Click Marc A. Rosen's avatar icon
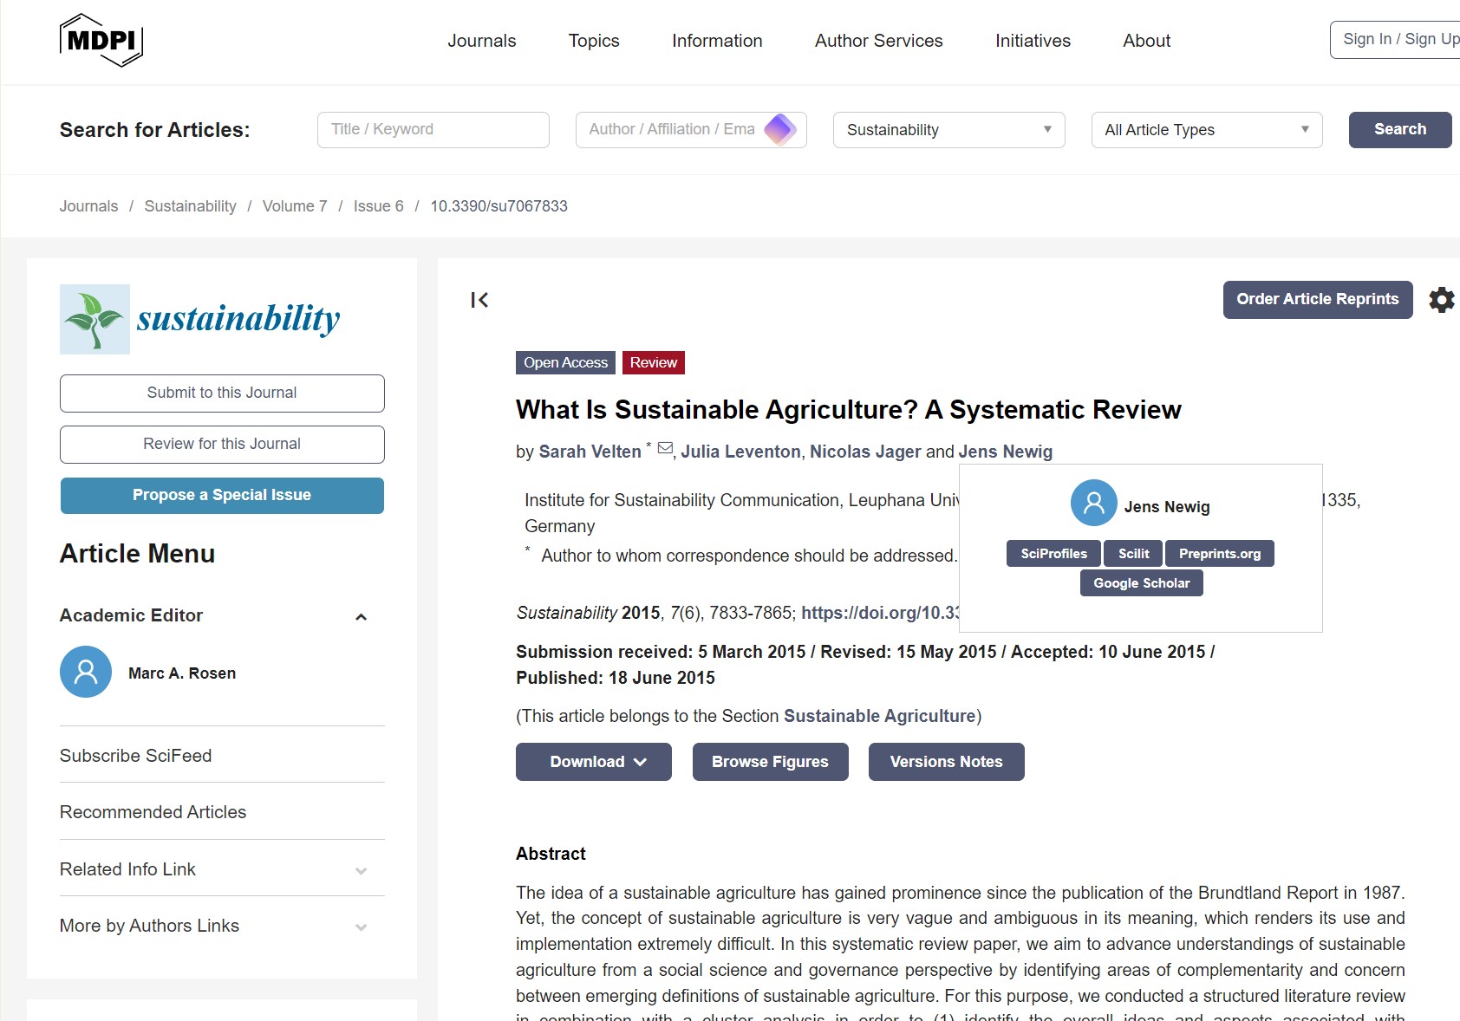The height and width of the screenshot is (1021, 1460). click(85, 672)
